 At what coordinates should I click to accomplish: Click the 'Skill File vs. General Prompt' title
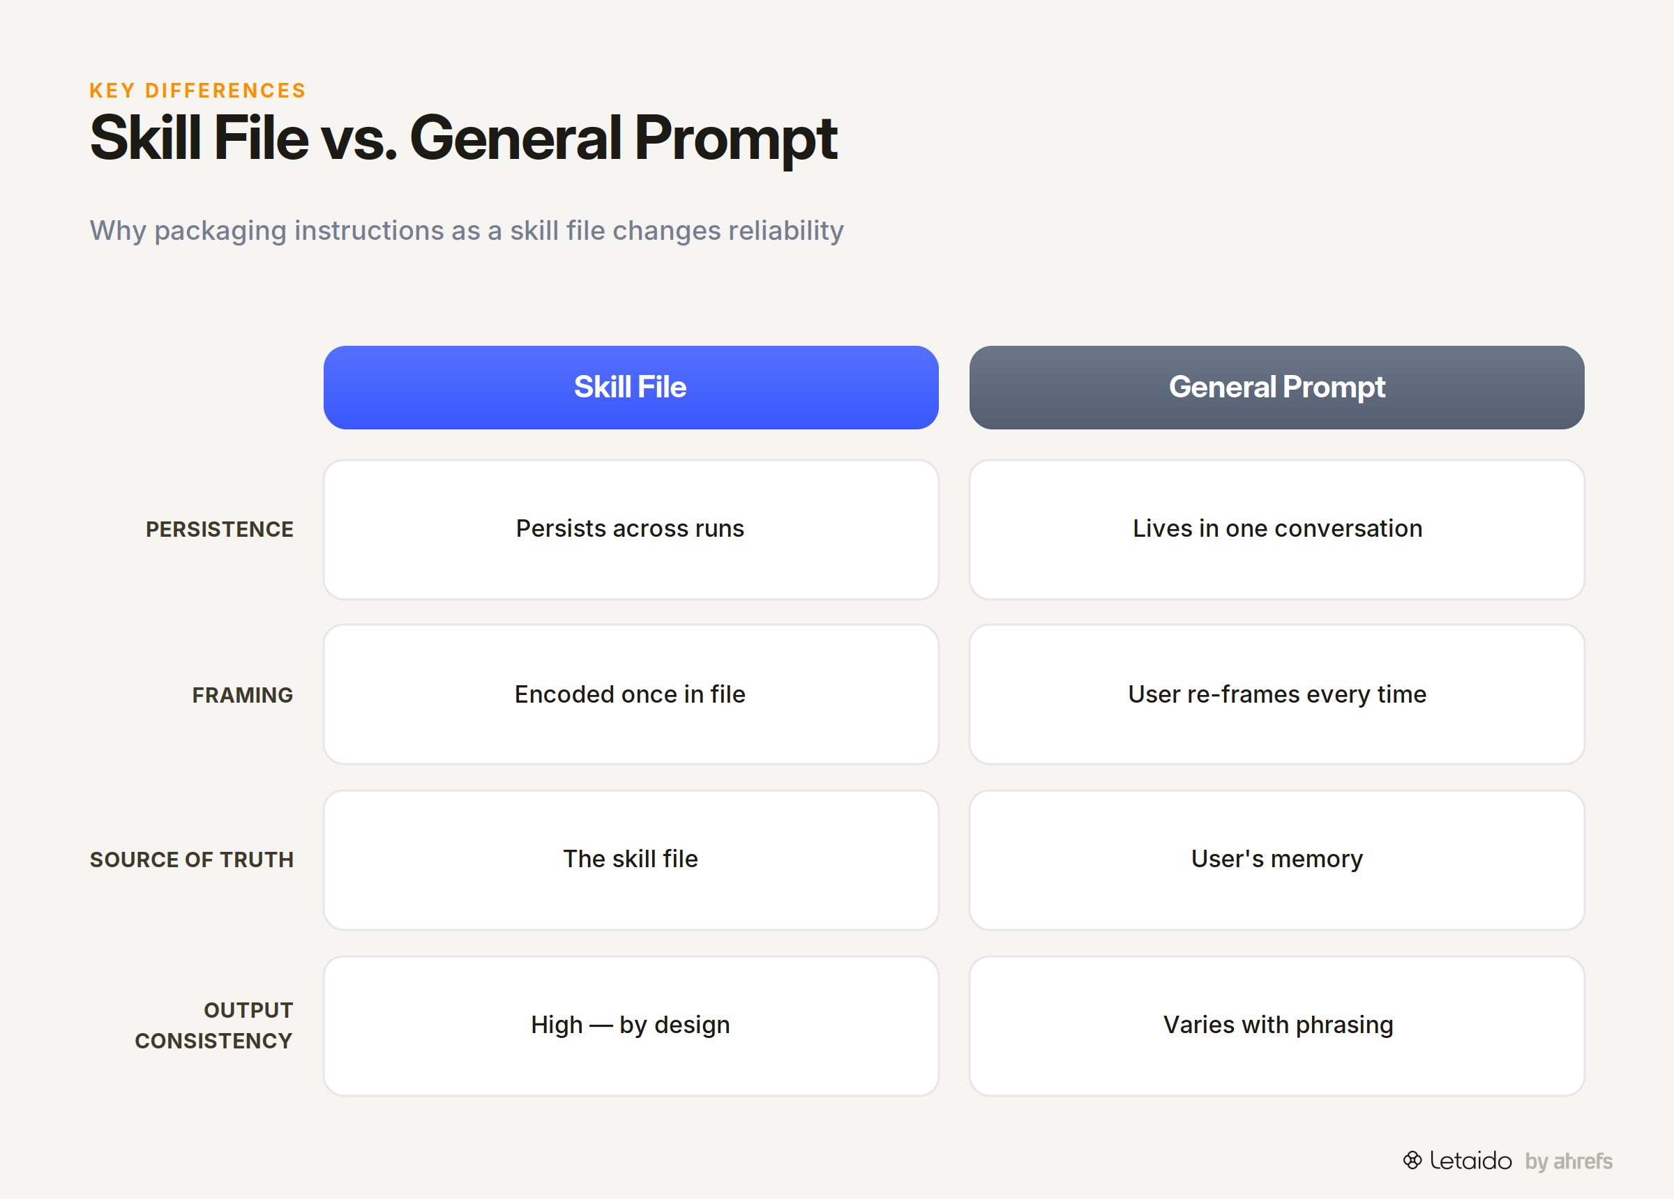[x=464, y=139]
